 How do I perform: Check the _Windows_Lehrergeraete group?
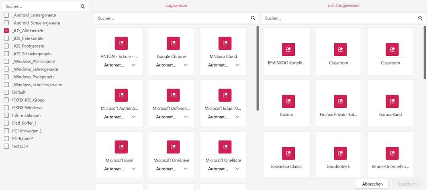click(6, 69)
